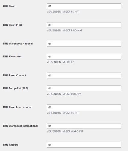128x151 pixels.
Task: Click the DHL Paket PRIO label
Action: [x=13, y=25]
